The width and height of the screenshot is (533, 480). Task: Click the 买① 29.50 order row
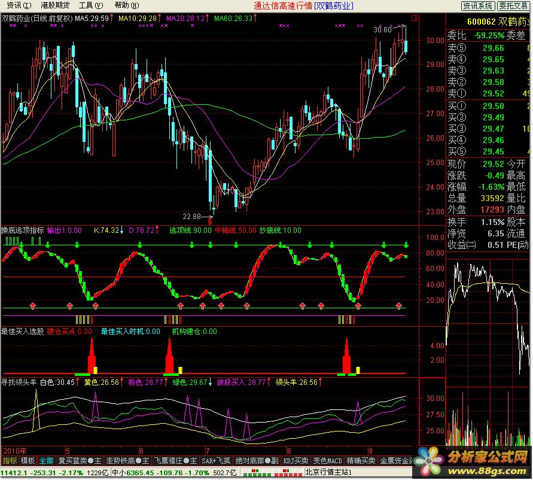coord(488,106)
